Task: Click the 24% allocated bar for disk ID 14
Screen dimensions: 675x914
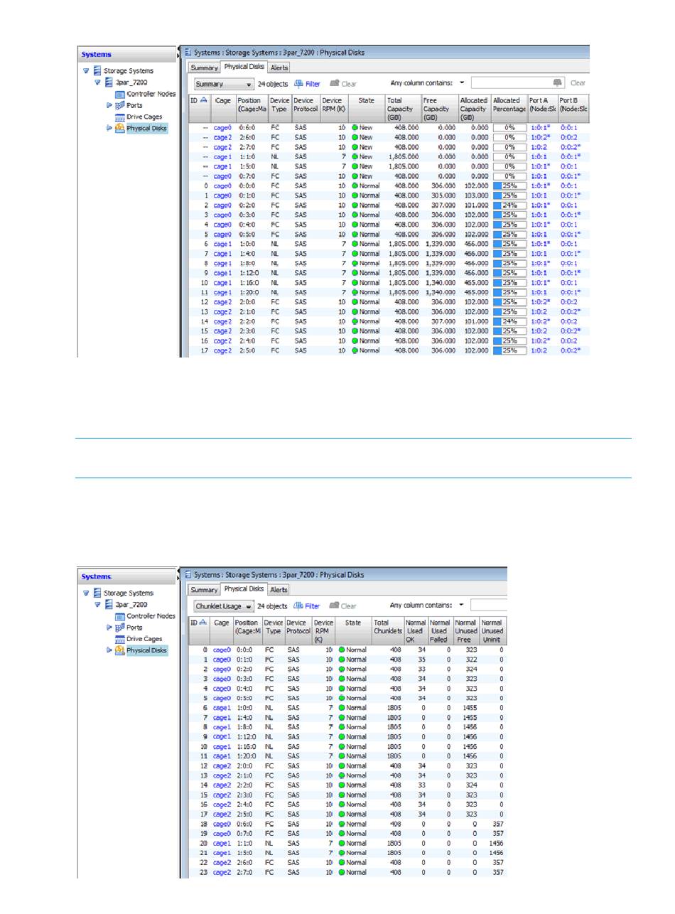Action: [509, 321]
